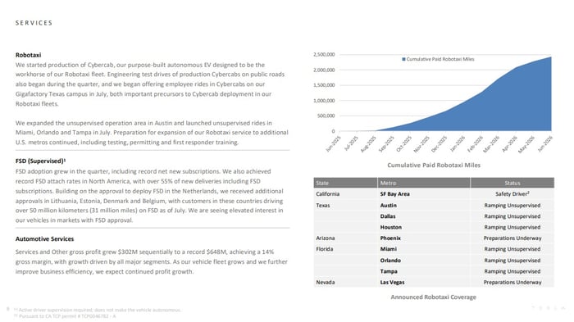Click the Dec-2025 x-axis label
Screen dimensions: 574x322
click(x=439, y=143)
